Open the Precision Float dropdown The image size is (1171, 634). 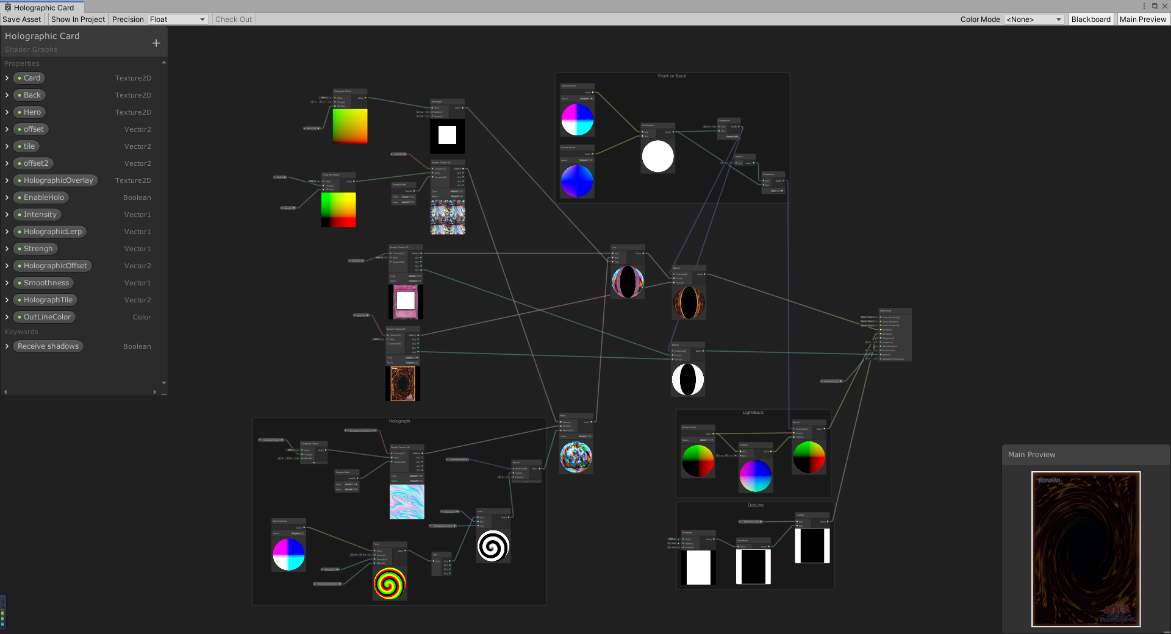pyautogui.click(x=177, y=20)
